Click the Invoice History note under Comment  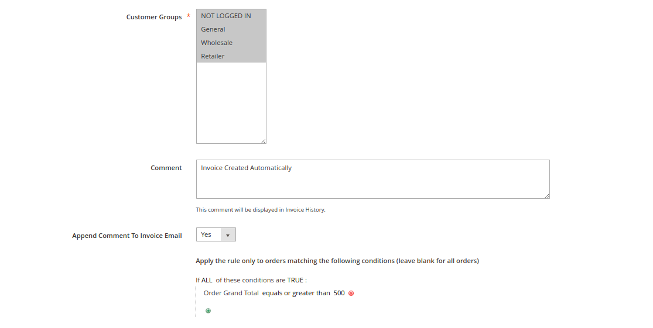[x=261, y=209]
